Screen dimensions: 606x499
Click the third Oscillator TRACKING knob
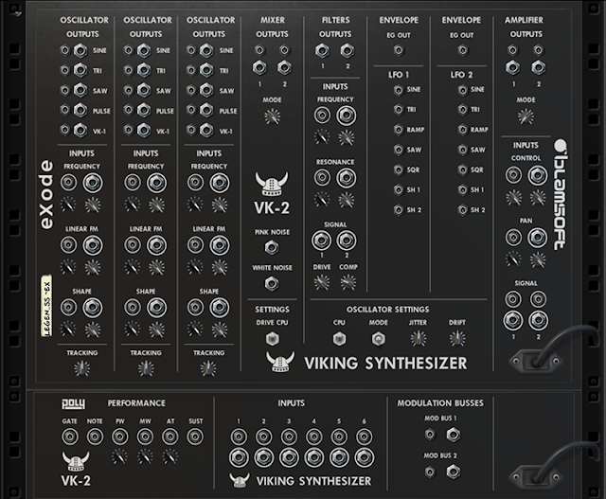coord(208,368)
